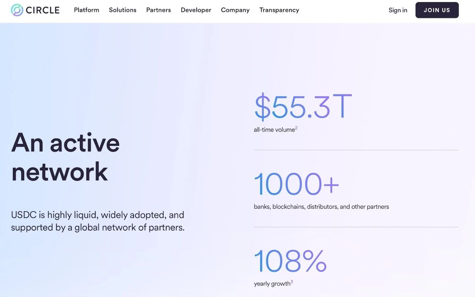Viewport: 475px width, 297px height.
Task: Click the 108% growth figure
Action: click(x=290, y=261)
